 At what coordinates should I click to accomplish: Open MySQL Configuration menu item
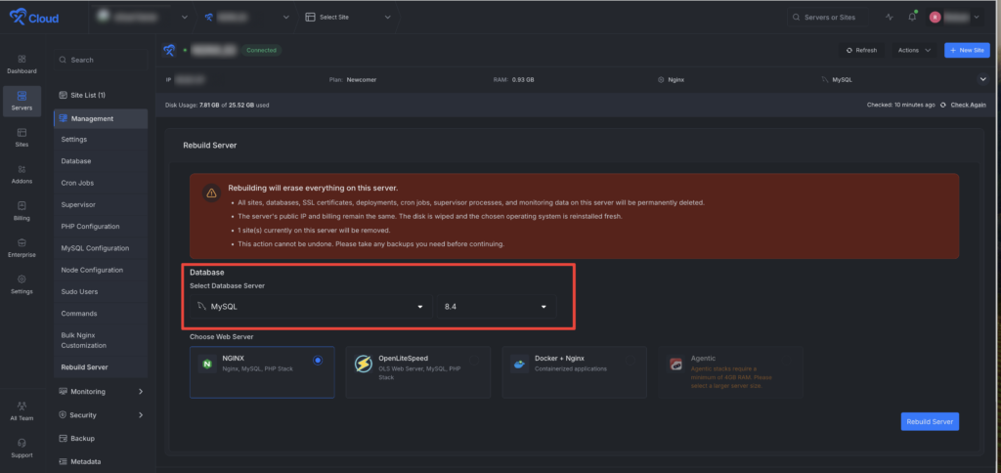point(95,248)
